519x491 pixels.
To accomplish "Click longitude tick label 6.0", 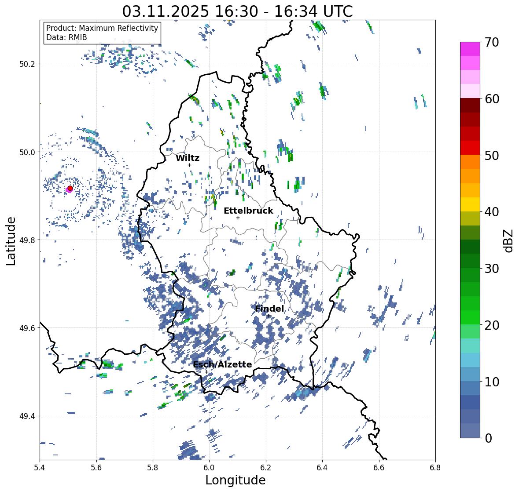I will pyautogui.click(x=209, y=468).
